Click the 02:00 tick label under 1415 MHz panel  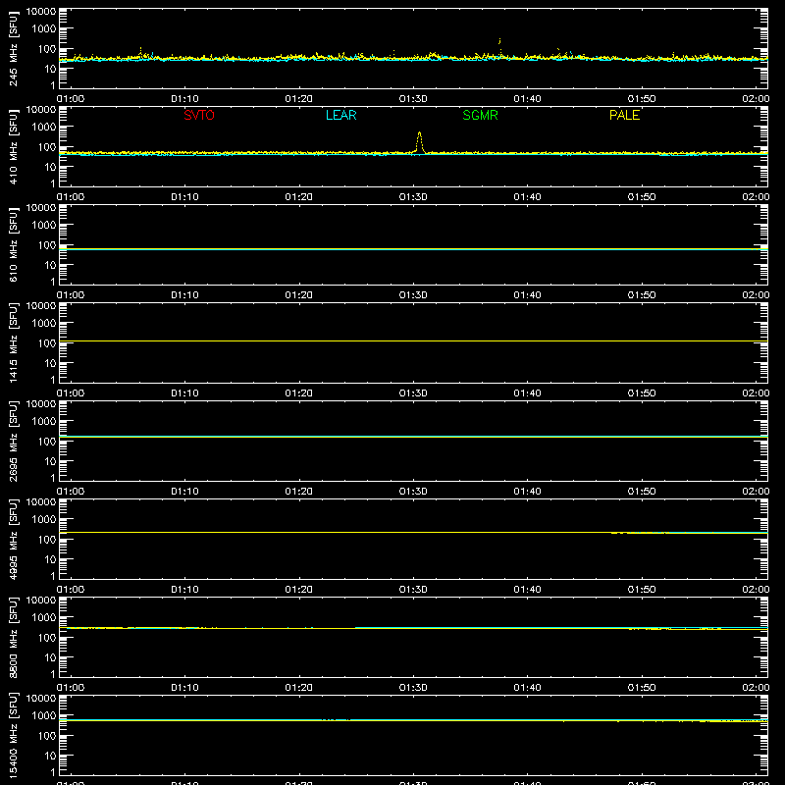click(756, 393)
